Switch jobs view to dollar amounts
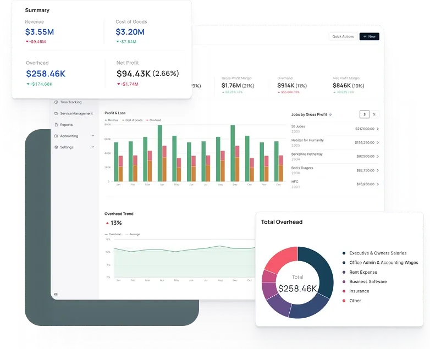 [365, 114]
